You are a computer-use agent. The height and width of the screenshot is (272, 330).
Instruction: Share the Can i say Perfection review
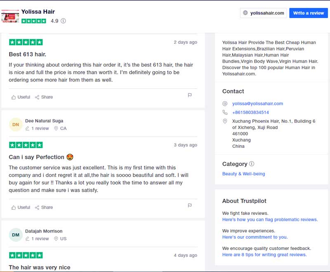pos(44,207)
